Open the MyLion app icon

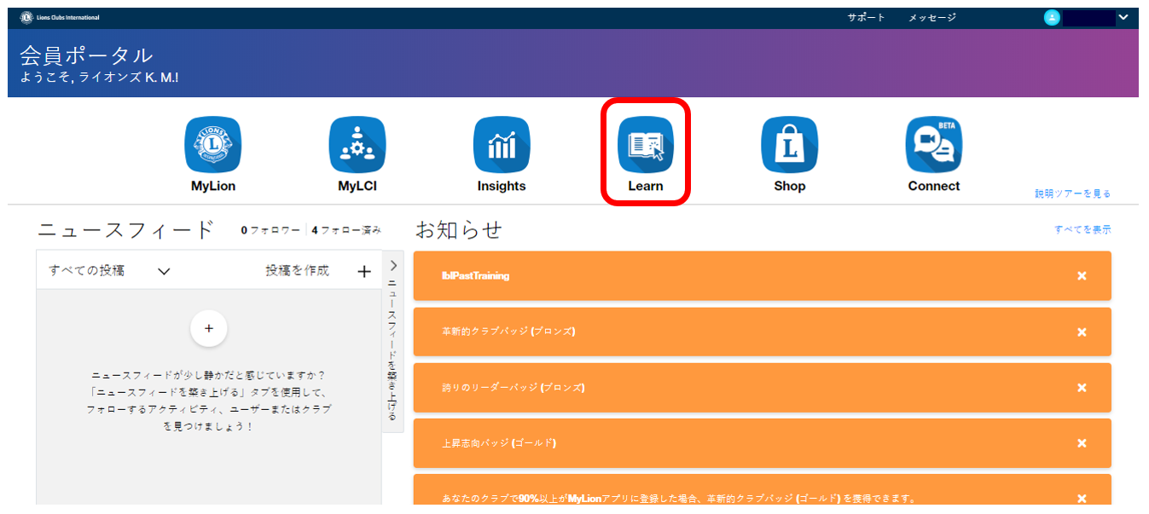(213, 145)
